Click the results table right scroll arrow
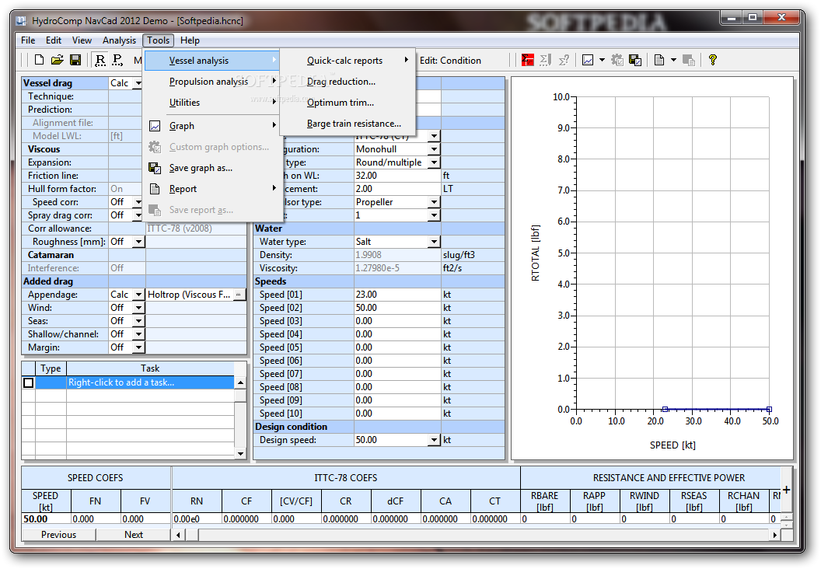The width and height of the screenshot is (821, 569). (775, 535)
